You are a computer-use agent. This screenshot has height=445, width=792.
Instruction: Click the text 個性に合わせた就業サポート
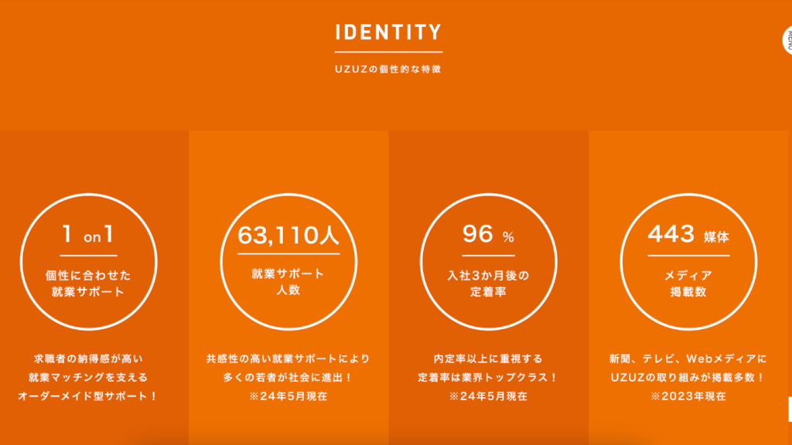click(x=88, y=284)
